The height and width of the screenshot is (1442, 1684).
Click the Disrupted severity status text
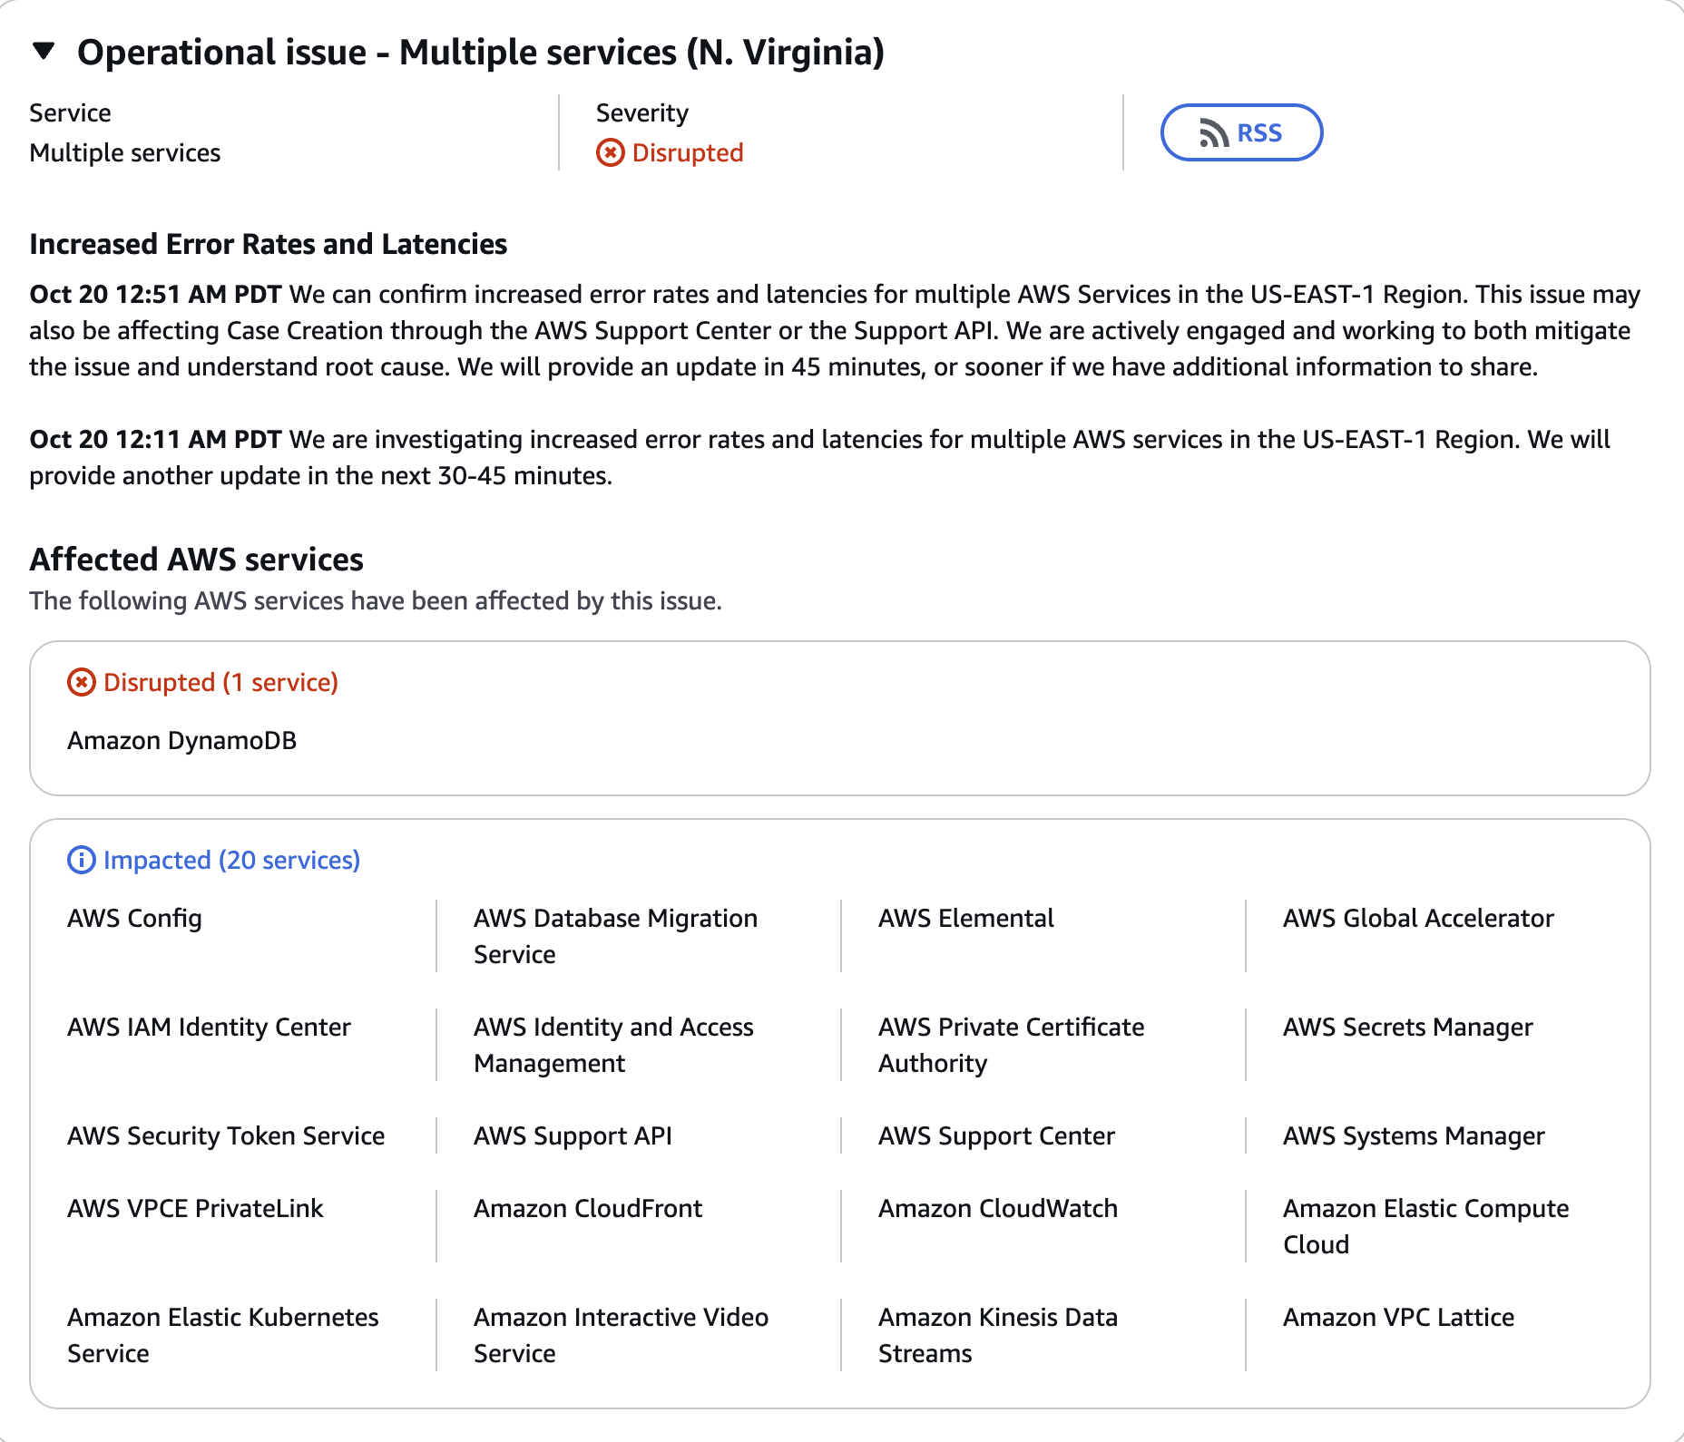pos(687,153)
